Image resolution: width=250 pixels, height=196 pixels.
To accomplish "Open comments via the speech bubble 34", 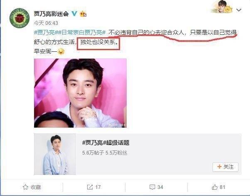I will coord(152,187).
